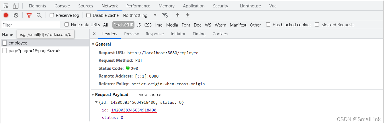Filter requests by Manifest
This screenshot has width=385, height=124.
[x=238, y=25]
